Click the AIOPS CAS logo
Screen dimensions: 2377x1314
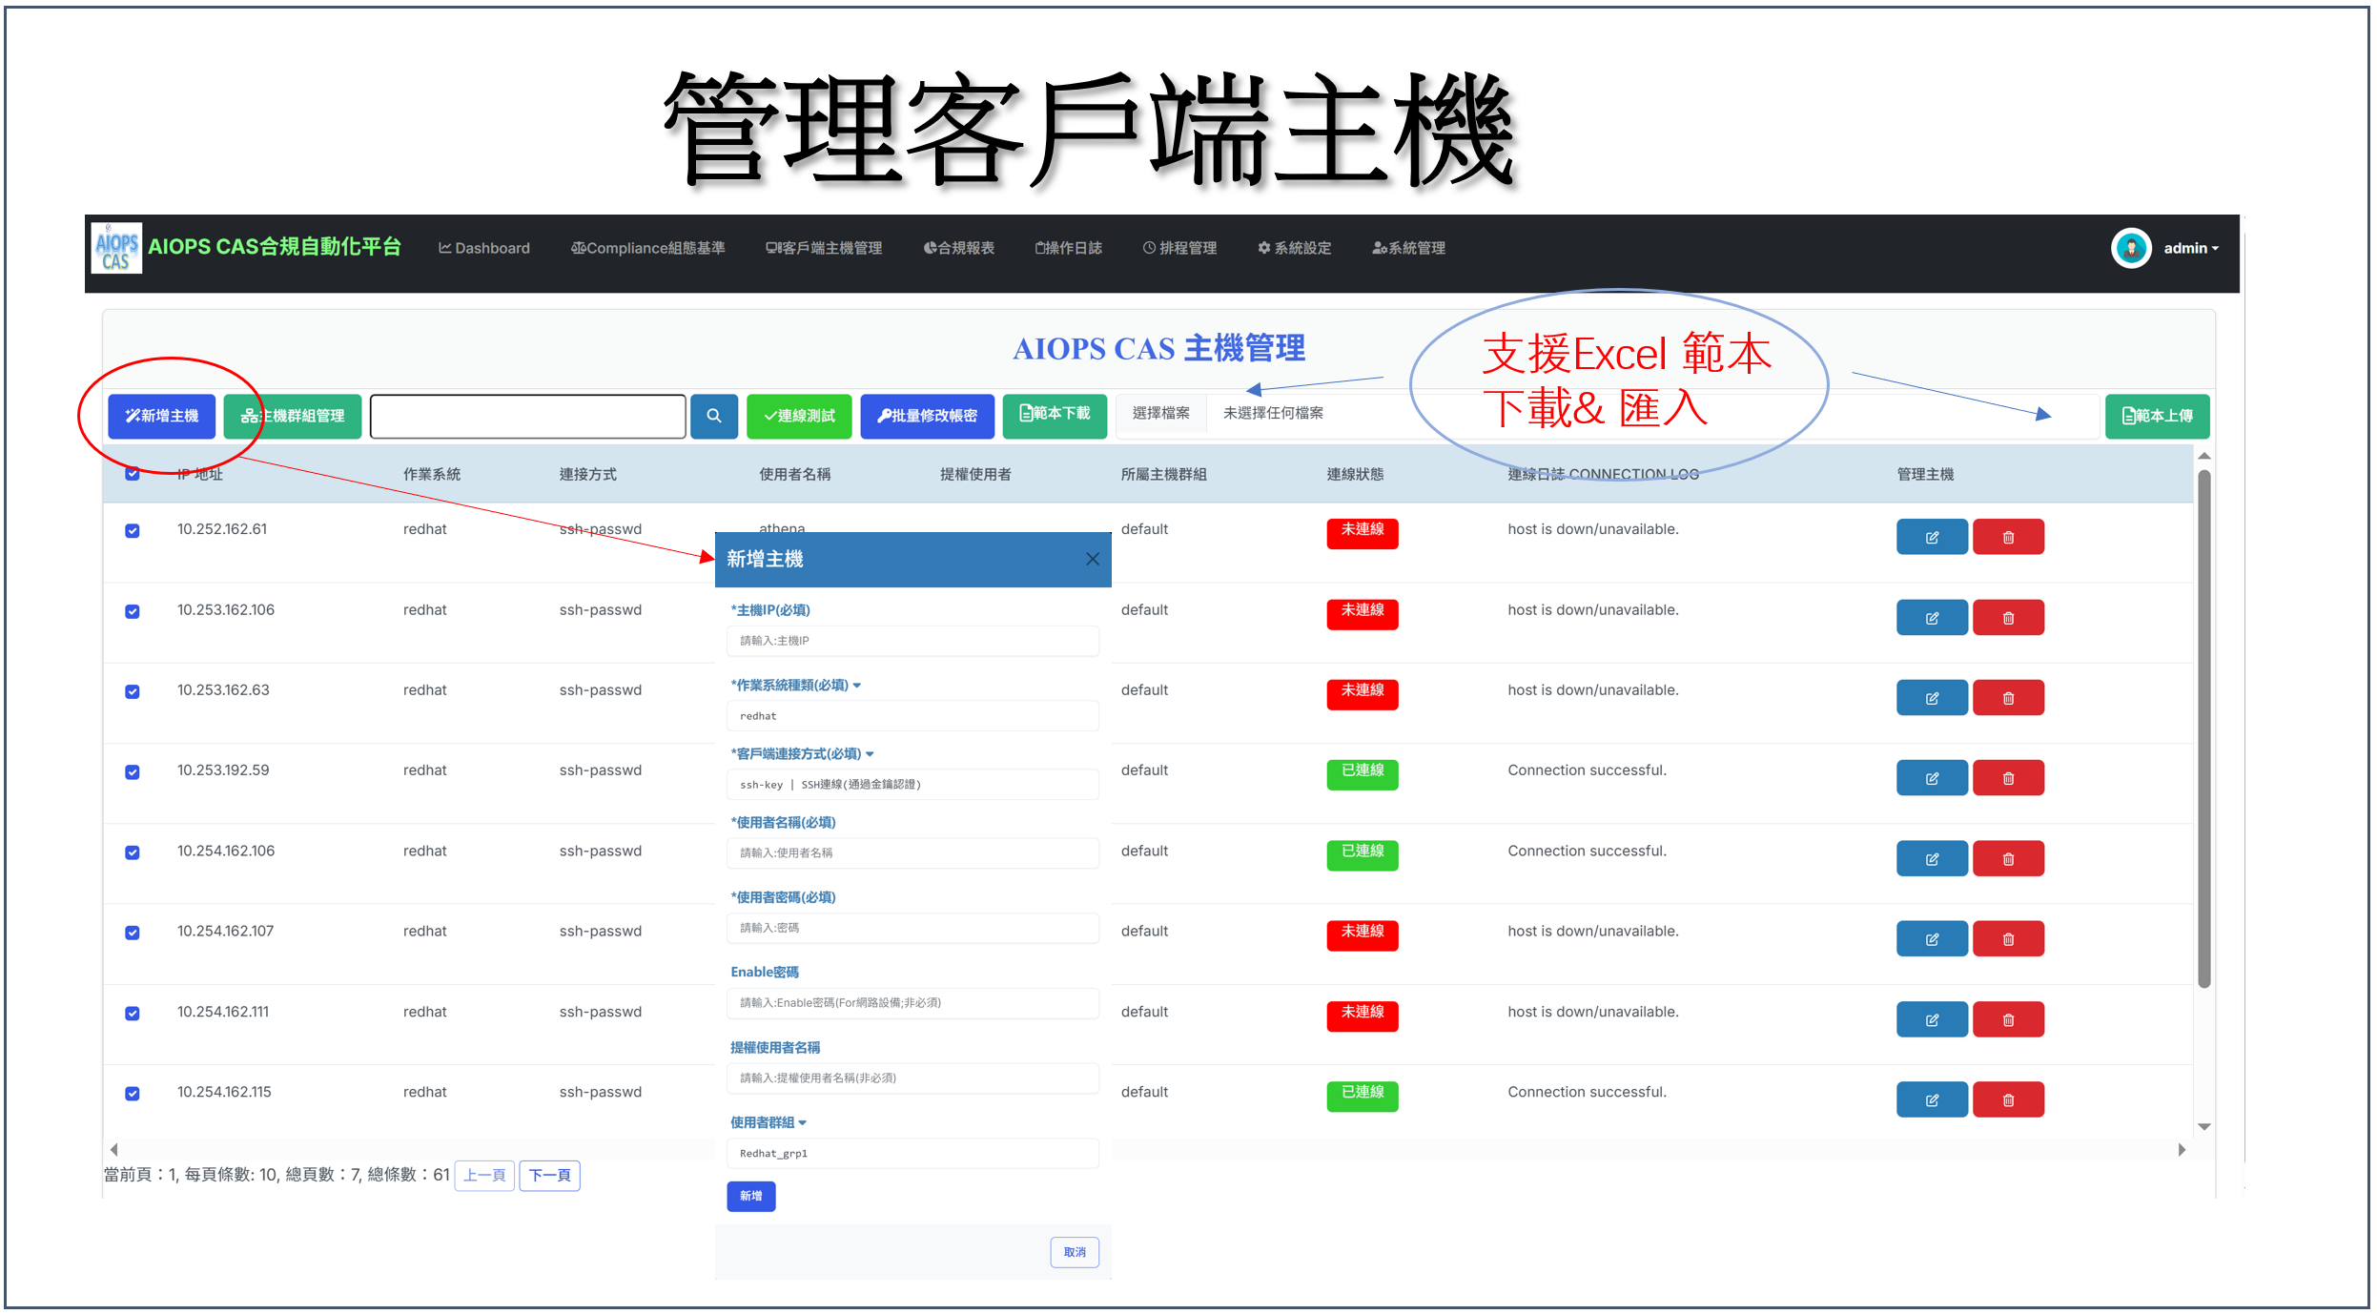(116, 248)
